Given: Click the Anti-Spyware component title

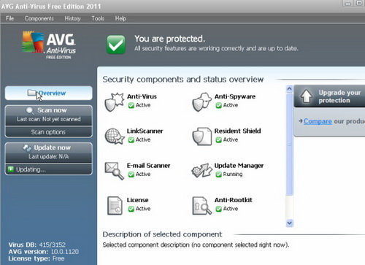Looking at the screenshot, I should 235,96.
